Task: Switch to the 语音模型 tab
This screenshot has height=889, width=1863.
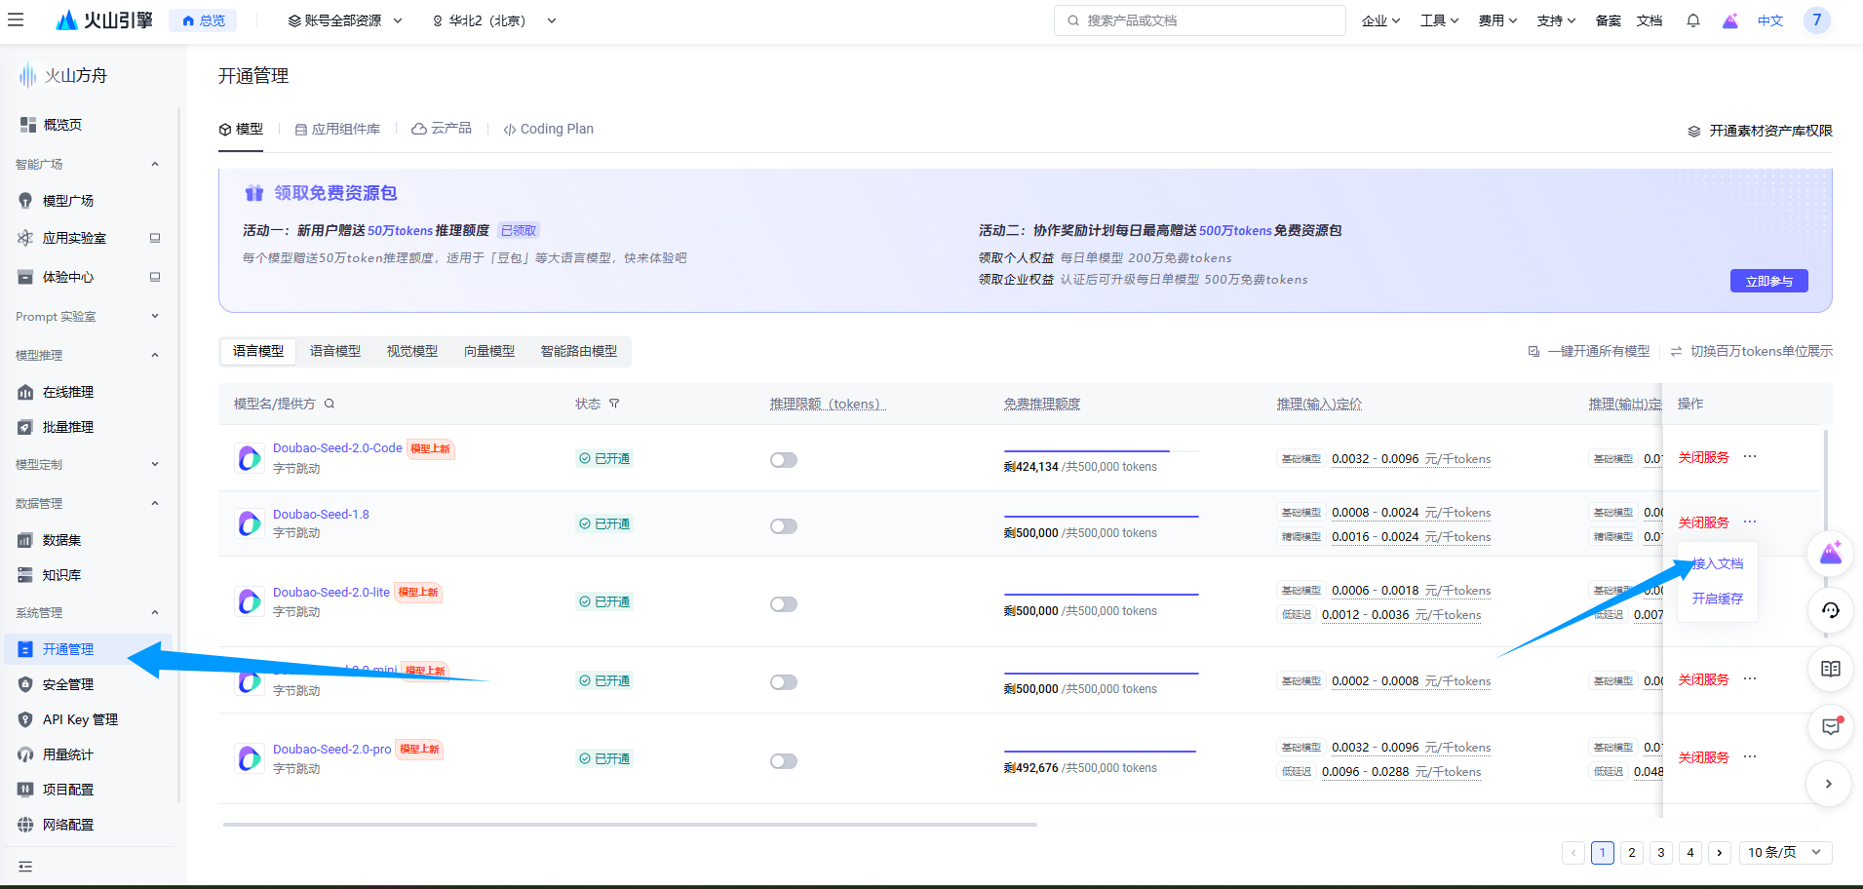Action: 334,351
